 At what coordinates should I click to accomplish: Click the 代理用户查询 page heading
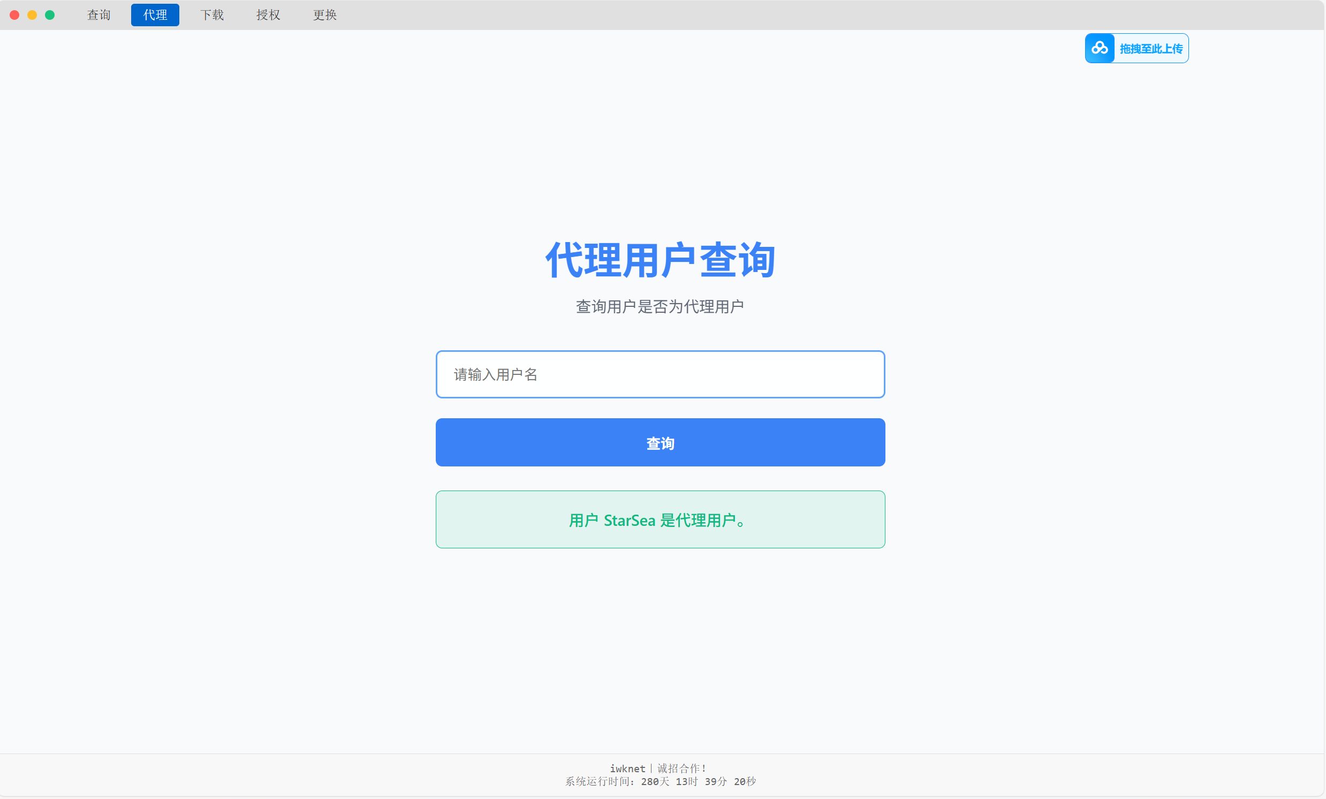660,260
